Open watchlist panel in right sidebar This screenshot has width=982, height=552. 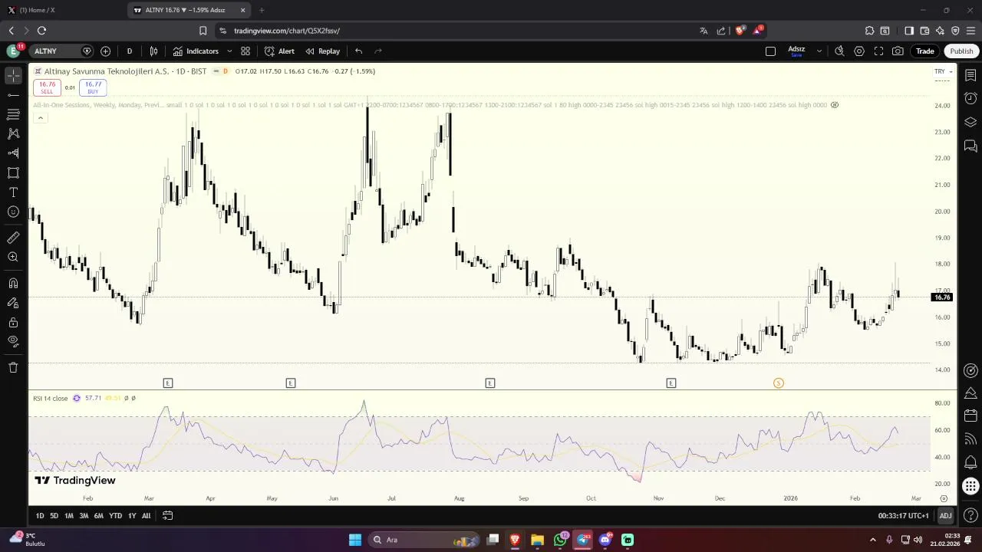pos(970,75)
